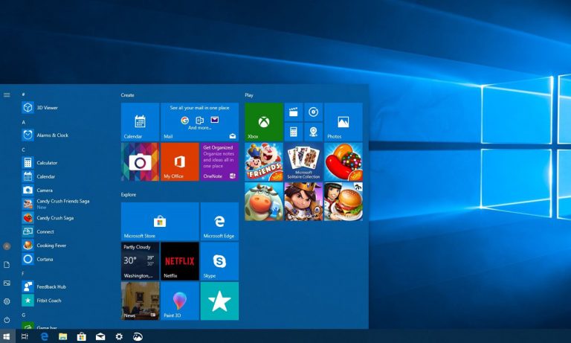The height and width of the screenshot is (343, 571).
Task: Open the Skype tile
Action: tap(219, 261)
